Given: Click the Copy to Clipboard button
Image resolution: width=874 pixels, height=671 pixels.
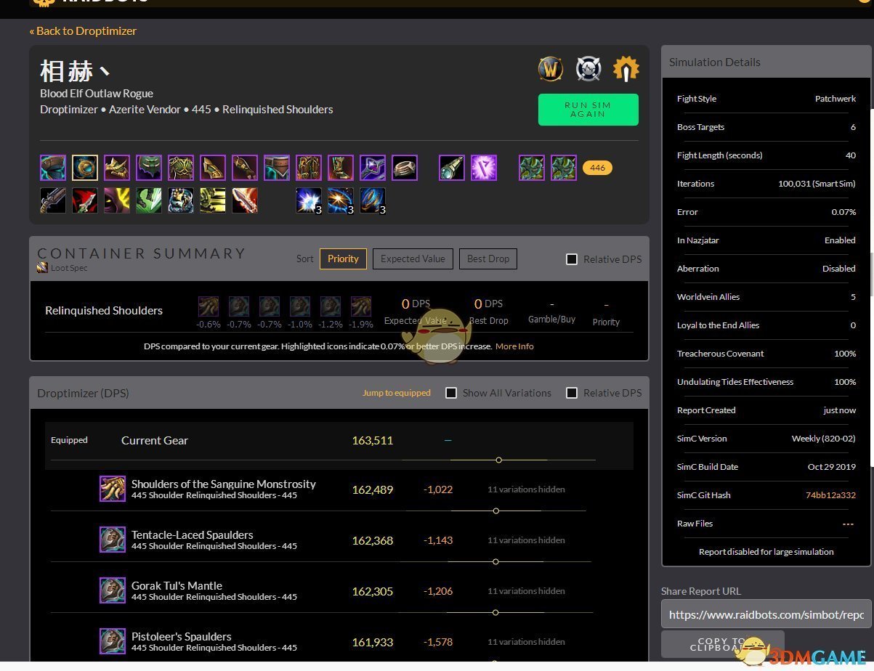Looking at the screenshot, I should point(723,645).
